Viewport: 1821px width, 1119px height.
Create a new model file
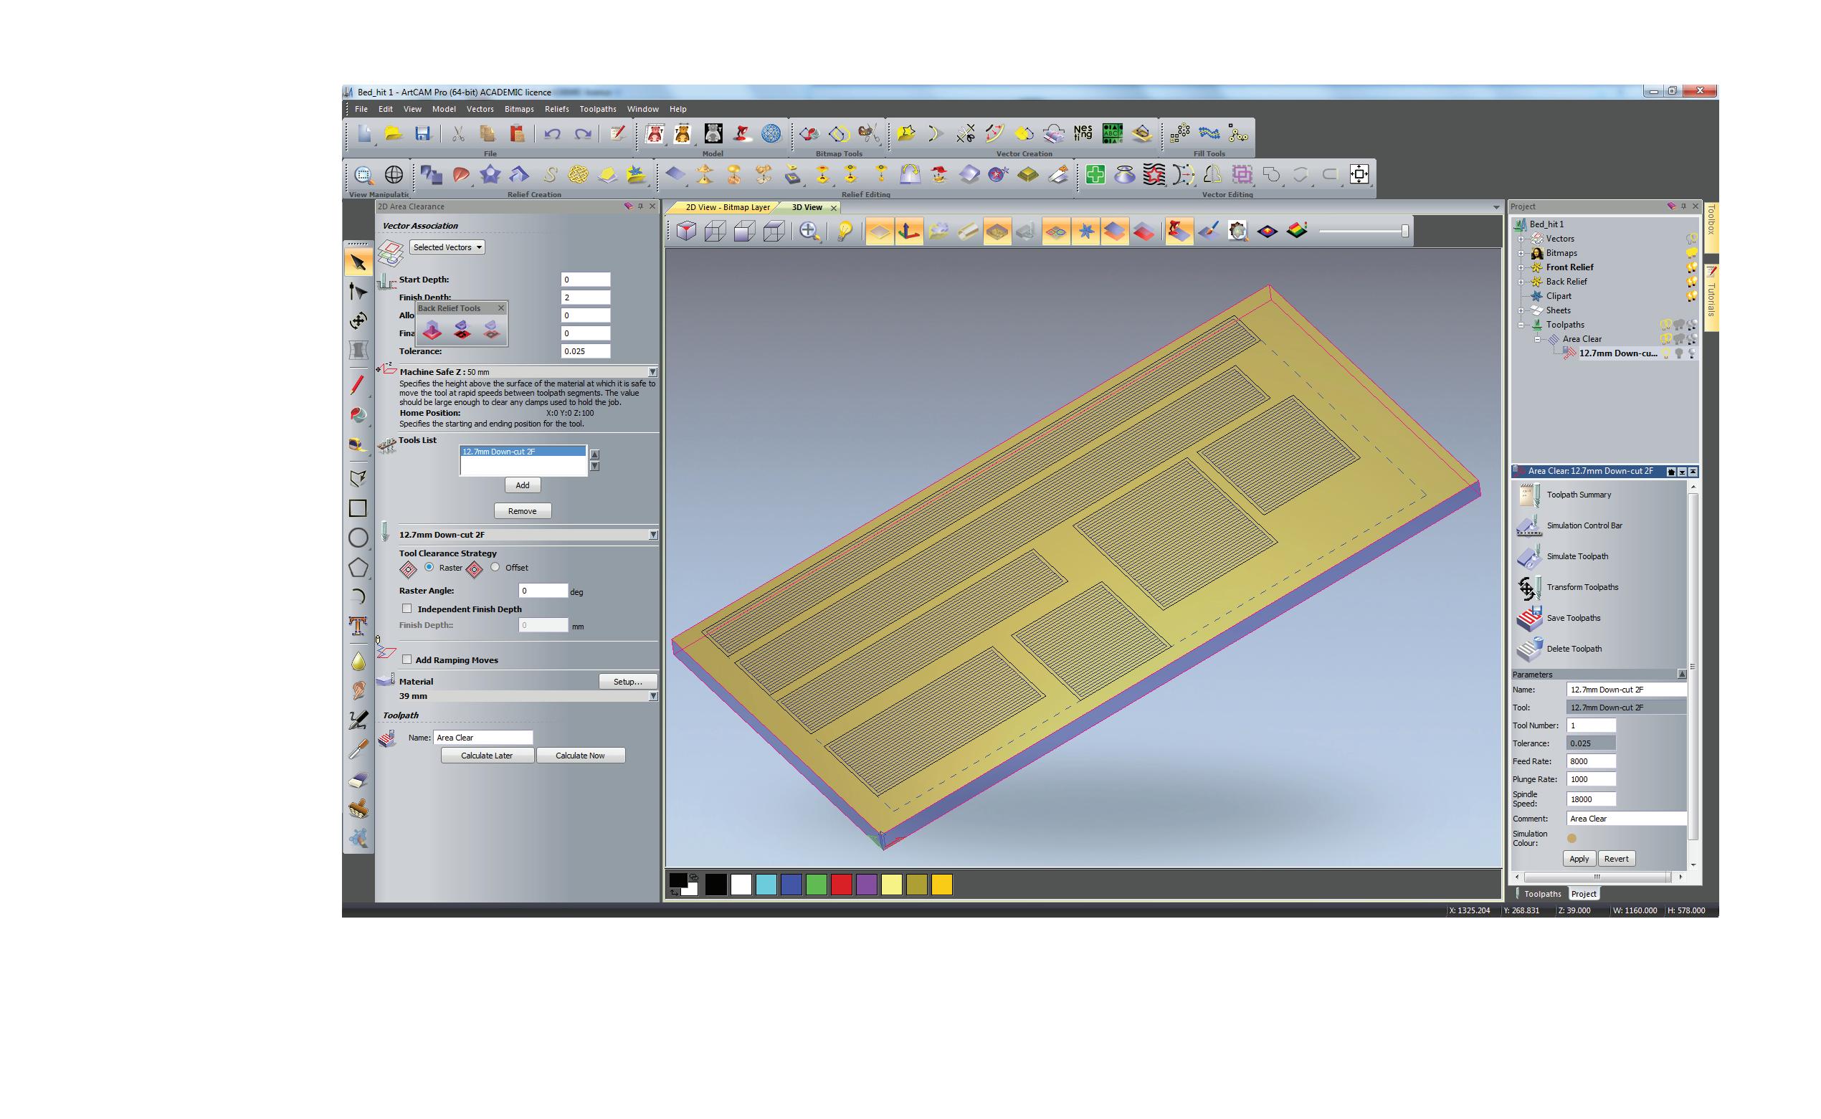[x=364, y=133]
